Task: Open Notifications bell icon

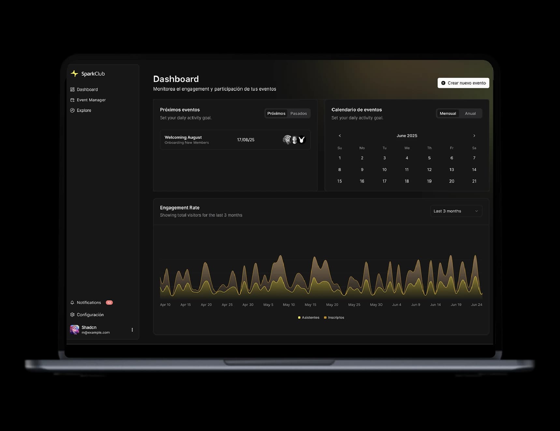Action: click(x=72, y=303)
